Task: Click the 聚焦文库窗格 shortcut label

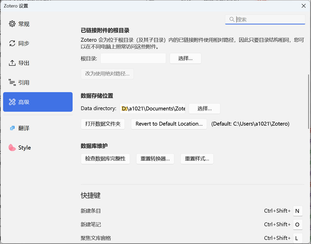Action: pos(96,238)
